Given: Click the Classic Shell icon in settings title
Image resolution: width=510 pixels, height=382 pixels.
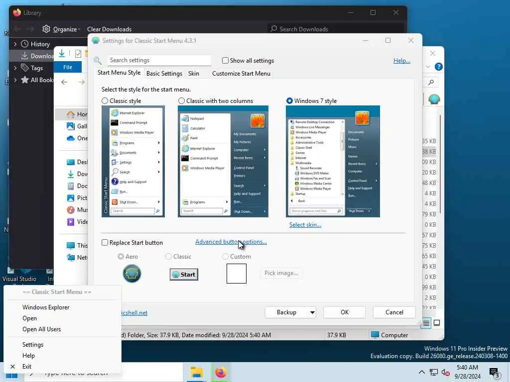Looking at the screenshot, I should (95, 41).
